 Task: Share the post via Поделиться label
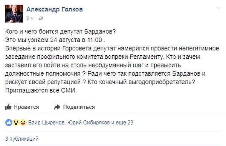coord(79,107)
